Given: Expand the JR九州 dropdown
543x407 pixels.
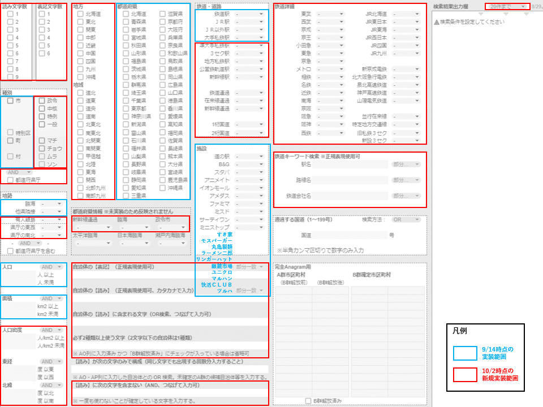Looking at the screenshot, I should (x=406, y=53).
